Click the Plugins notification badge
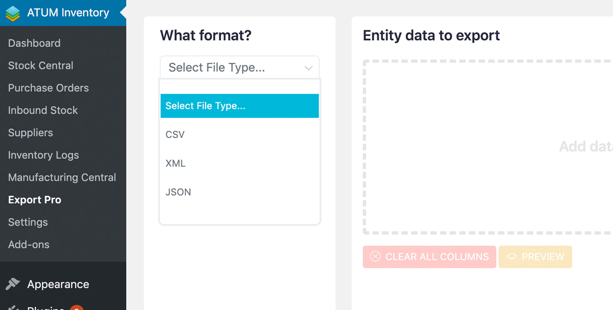Image resolution: width=613 pixels, height=310 pixels. [77, 308]
